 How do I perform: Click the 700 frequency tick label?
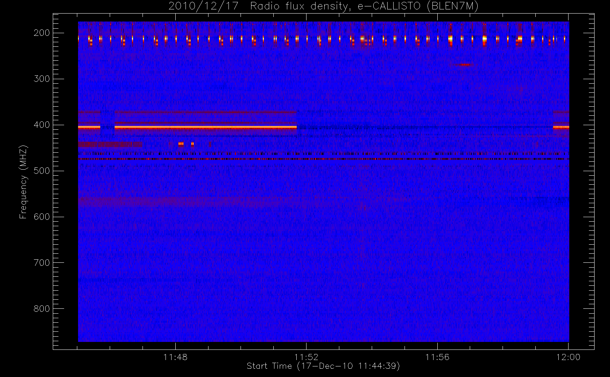pos(42,263)
